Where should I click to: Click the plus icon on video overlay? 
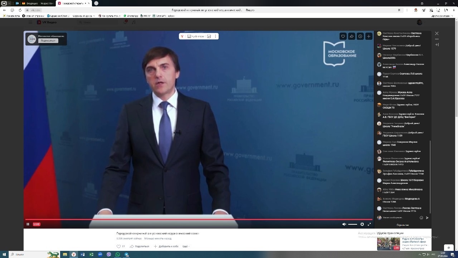(369, 36)
